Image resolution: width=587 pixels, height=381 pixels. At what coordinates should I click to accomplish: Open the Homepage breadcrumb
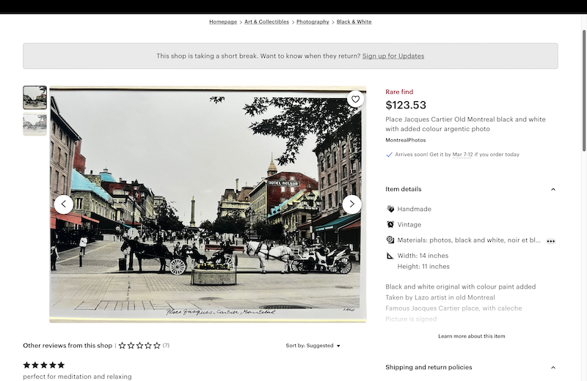point(223,22)
